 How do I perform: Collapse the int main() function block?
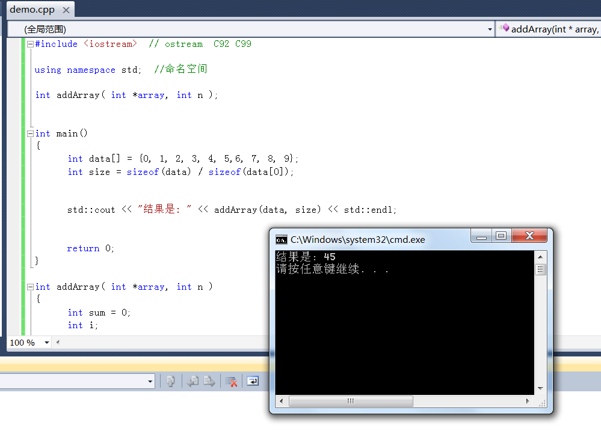(30, 133)
